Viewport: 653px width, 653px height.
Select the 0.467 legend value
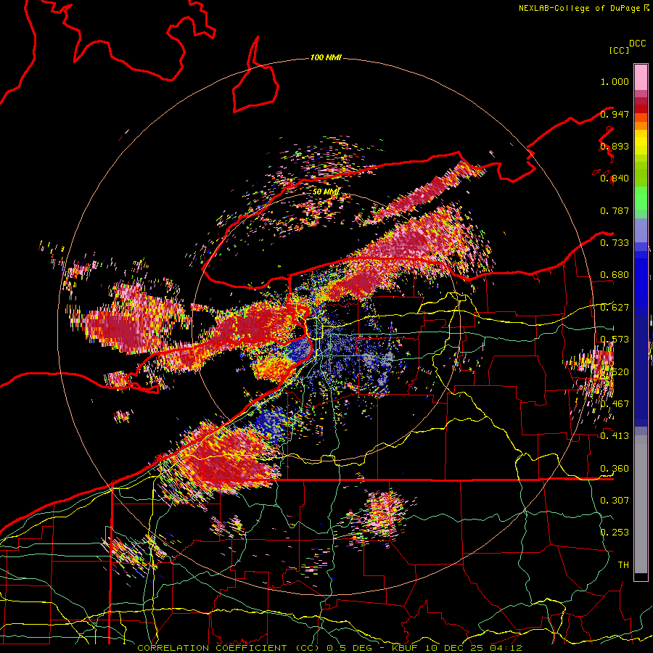click(615, 403)
